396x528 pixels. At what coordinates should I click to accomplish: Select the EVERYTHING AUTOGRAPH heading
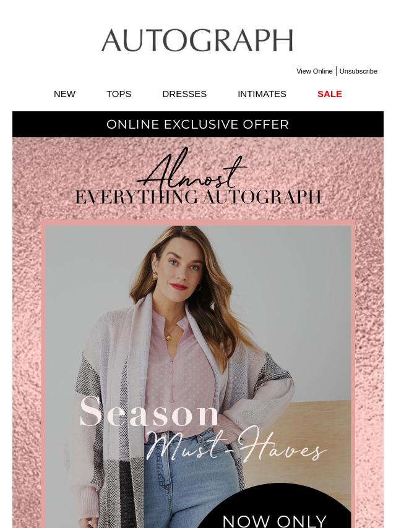198,197
